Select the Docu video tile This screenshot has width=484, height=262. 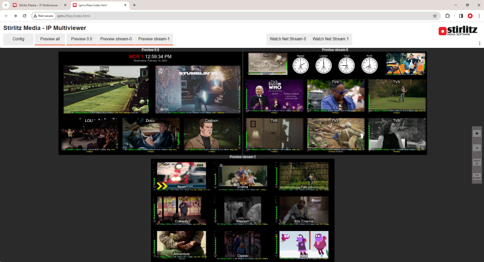151,134
